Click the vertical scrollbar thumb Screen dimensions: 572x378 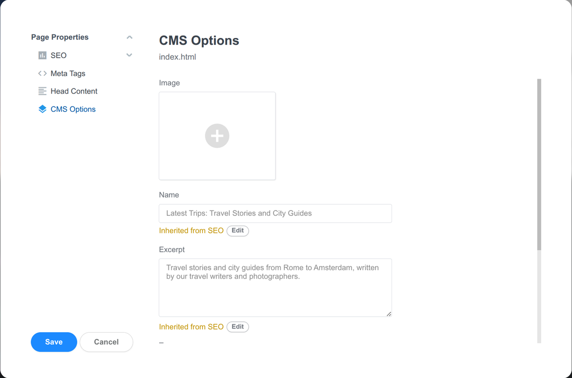click(x=539, y=164)
